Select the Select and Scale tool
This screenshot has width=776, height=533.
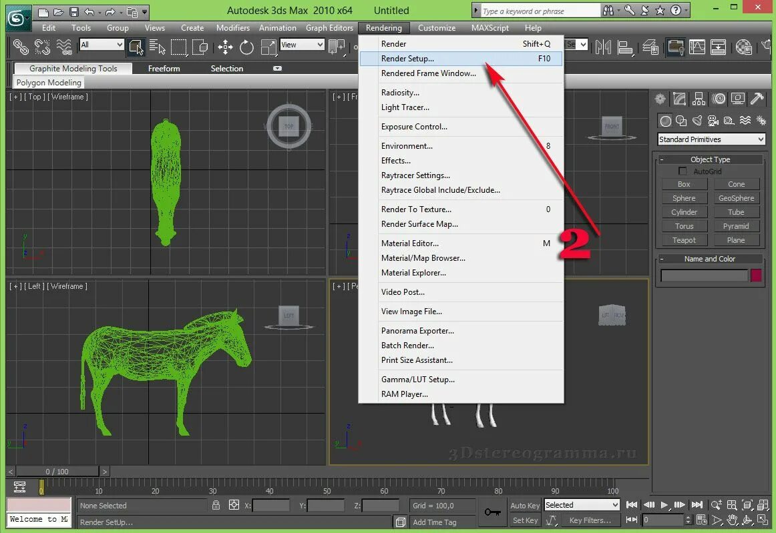(x=268, y=47)
